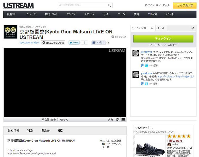Click the サインアップ link

(162, 5)
